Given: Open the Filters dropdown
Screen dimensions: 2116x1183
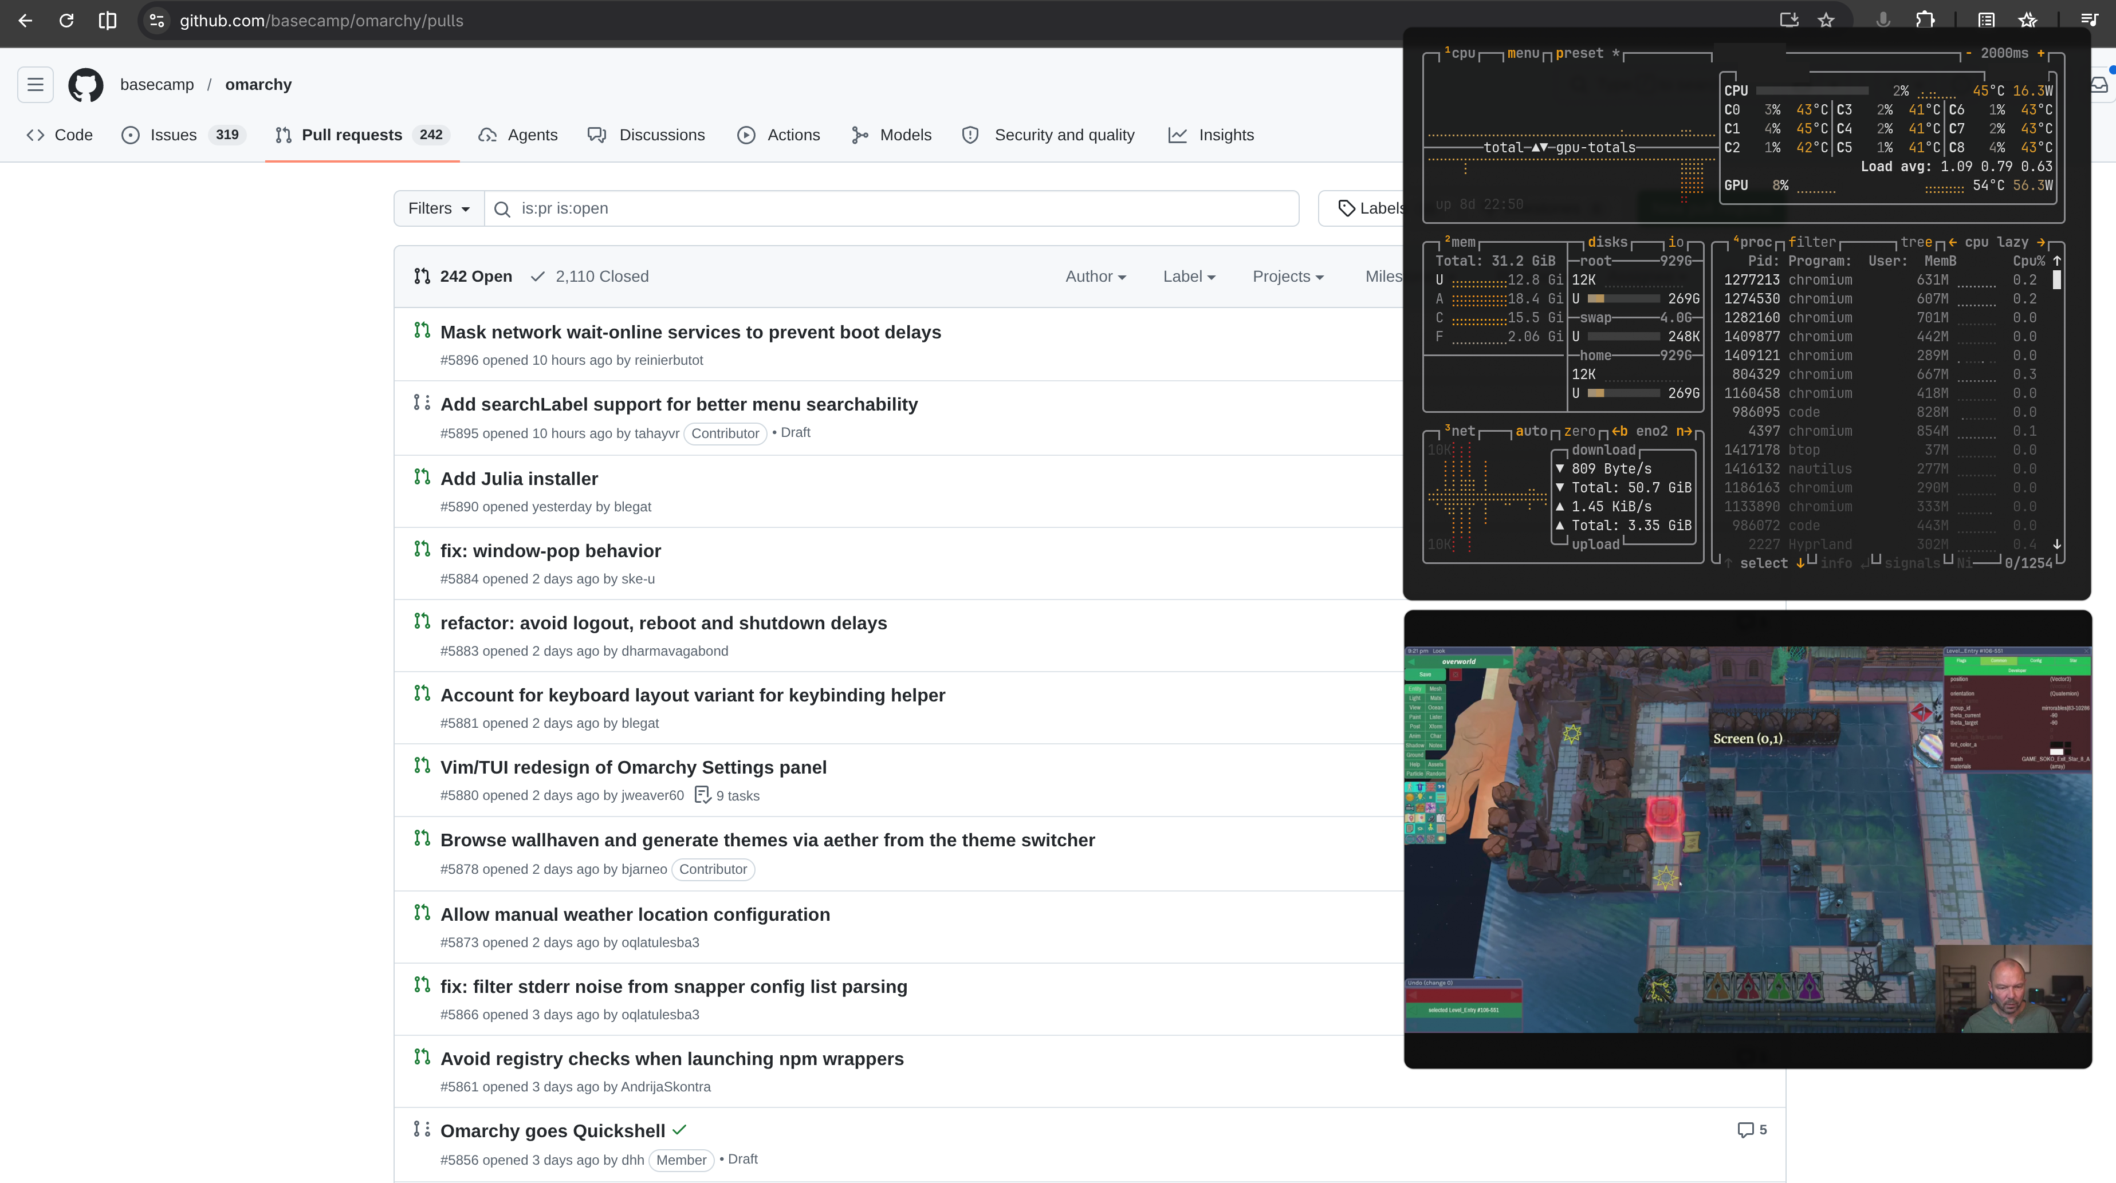Looking at the screenshot, I should (439, 208).
